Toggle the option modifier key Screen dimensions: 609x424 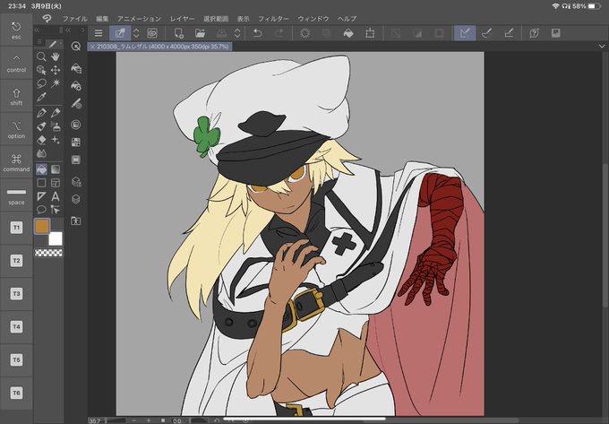pyautogui.click(x=16, y=130)
